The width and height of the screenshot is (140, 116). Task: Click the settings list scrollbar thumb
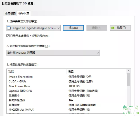(129, 79)
